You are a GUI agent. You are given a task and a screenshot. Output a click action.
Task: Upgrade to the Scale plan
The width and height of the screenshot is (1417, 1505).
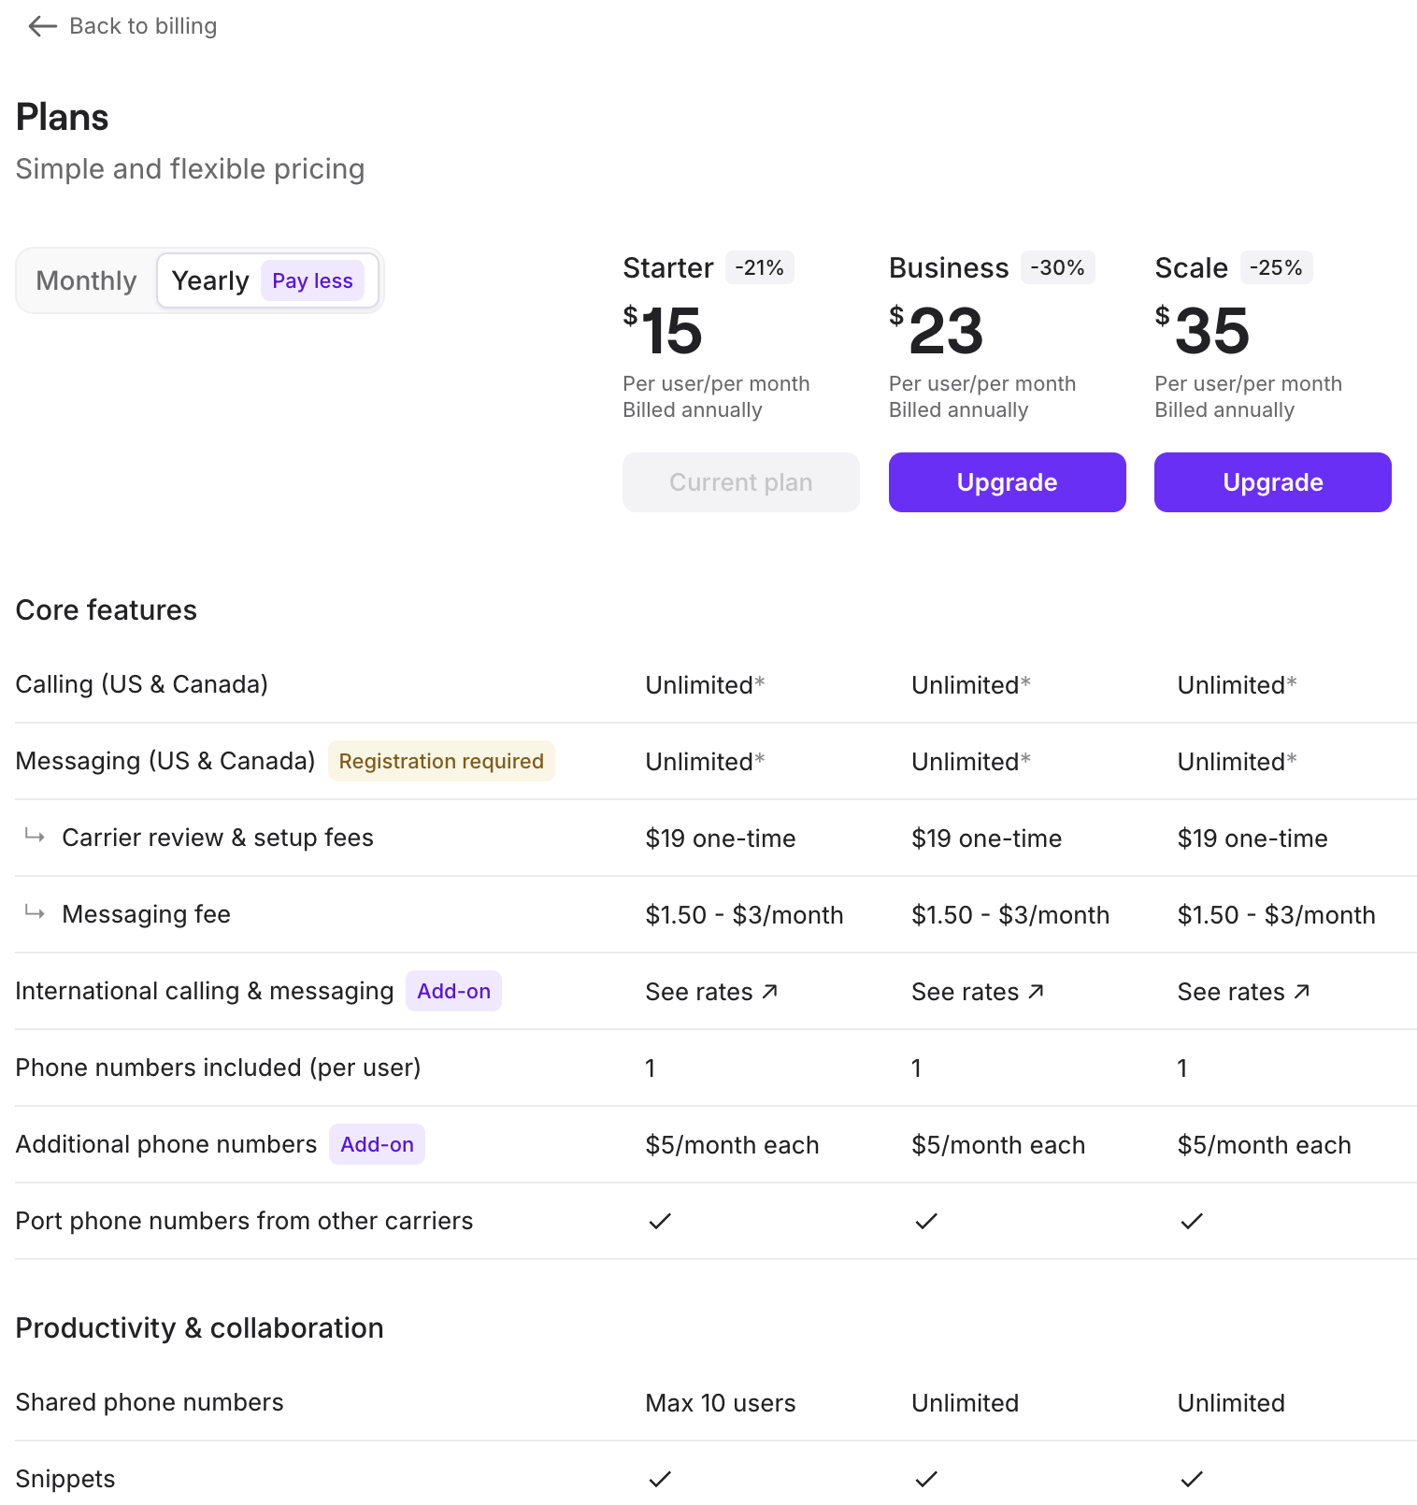(1272, 482)
